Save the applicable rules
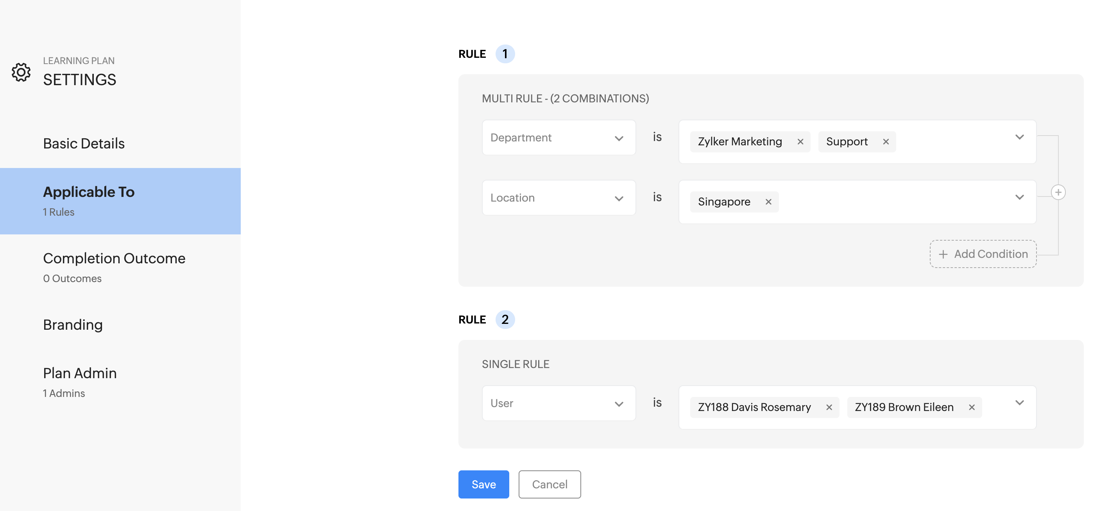 [483, 484]
